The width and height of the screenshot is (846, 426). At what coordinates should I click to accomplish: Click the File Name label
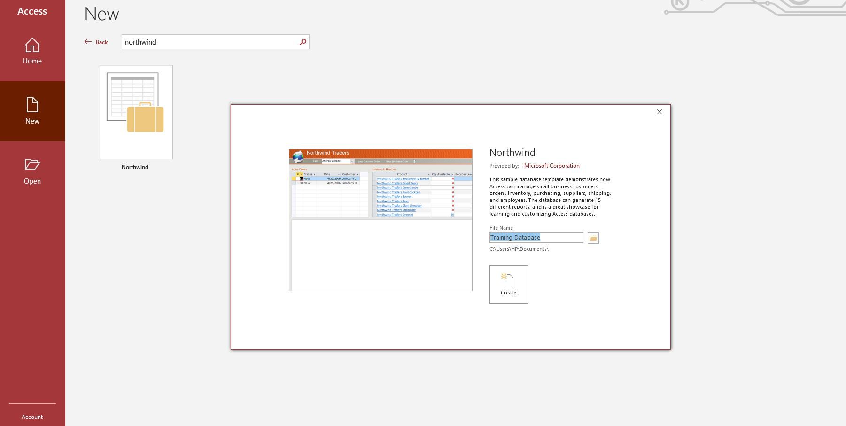501,228
